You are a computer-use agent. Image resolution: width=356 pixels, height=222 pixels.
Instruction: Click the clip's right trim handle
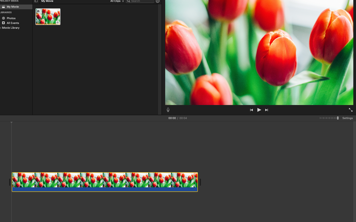click(200, 182)
